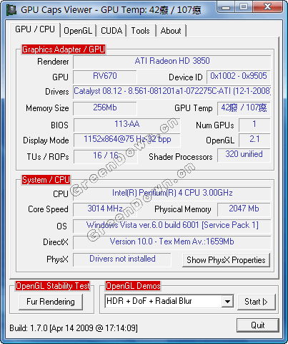Click the DirectX field Version 10.0
This screenshot has width=288, height=344.
pyautogui.click(x=172, y=242)
